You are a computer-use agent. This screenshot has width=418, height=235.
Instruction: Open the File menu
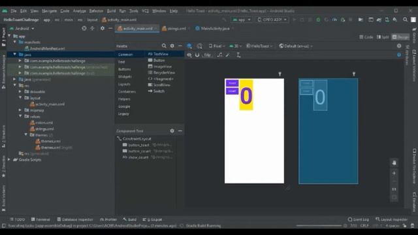14,11
